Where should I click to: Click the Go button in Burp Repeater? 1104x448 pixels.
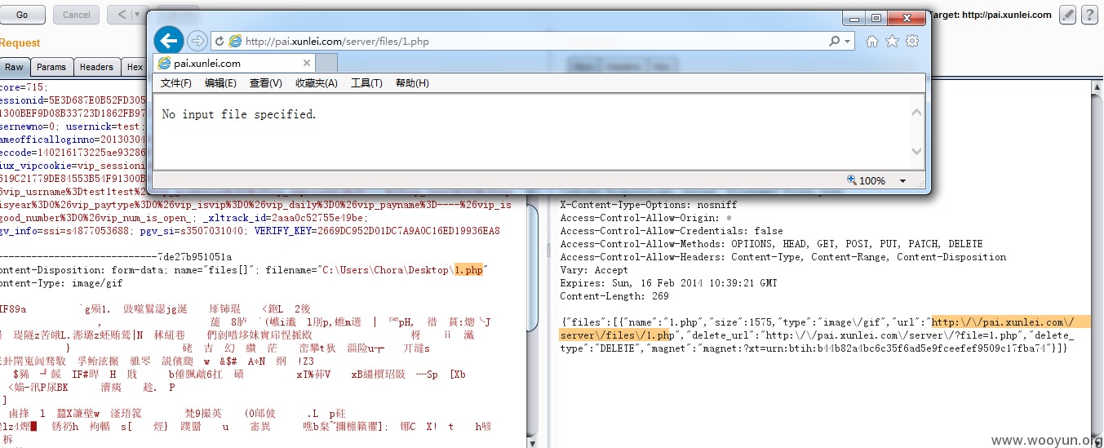(x=22, y=15)
